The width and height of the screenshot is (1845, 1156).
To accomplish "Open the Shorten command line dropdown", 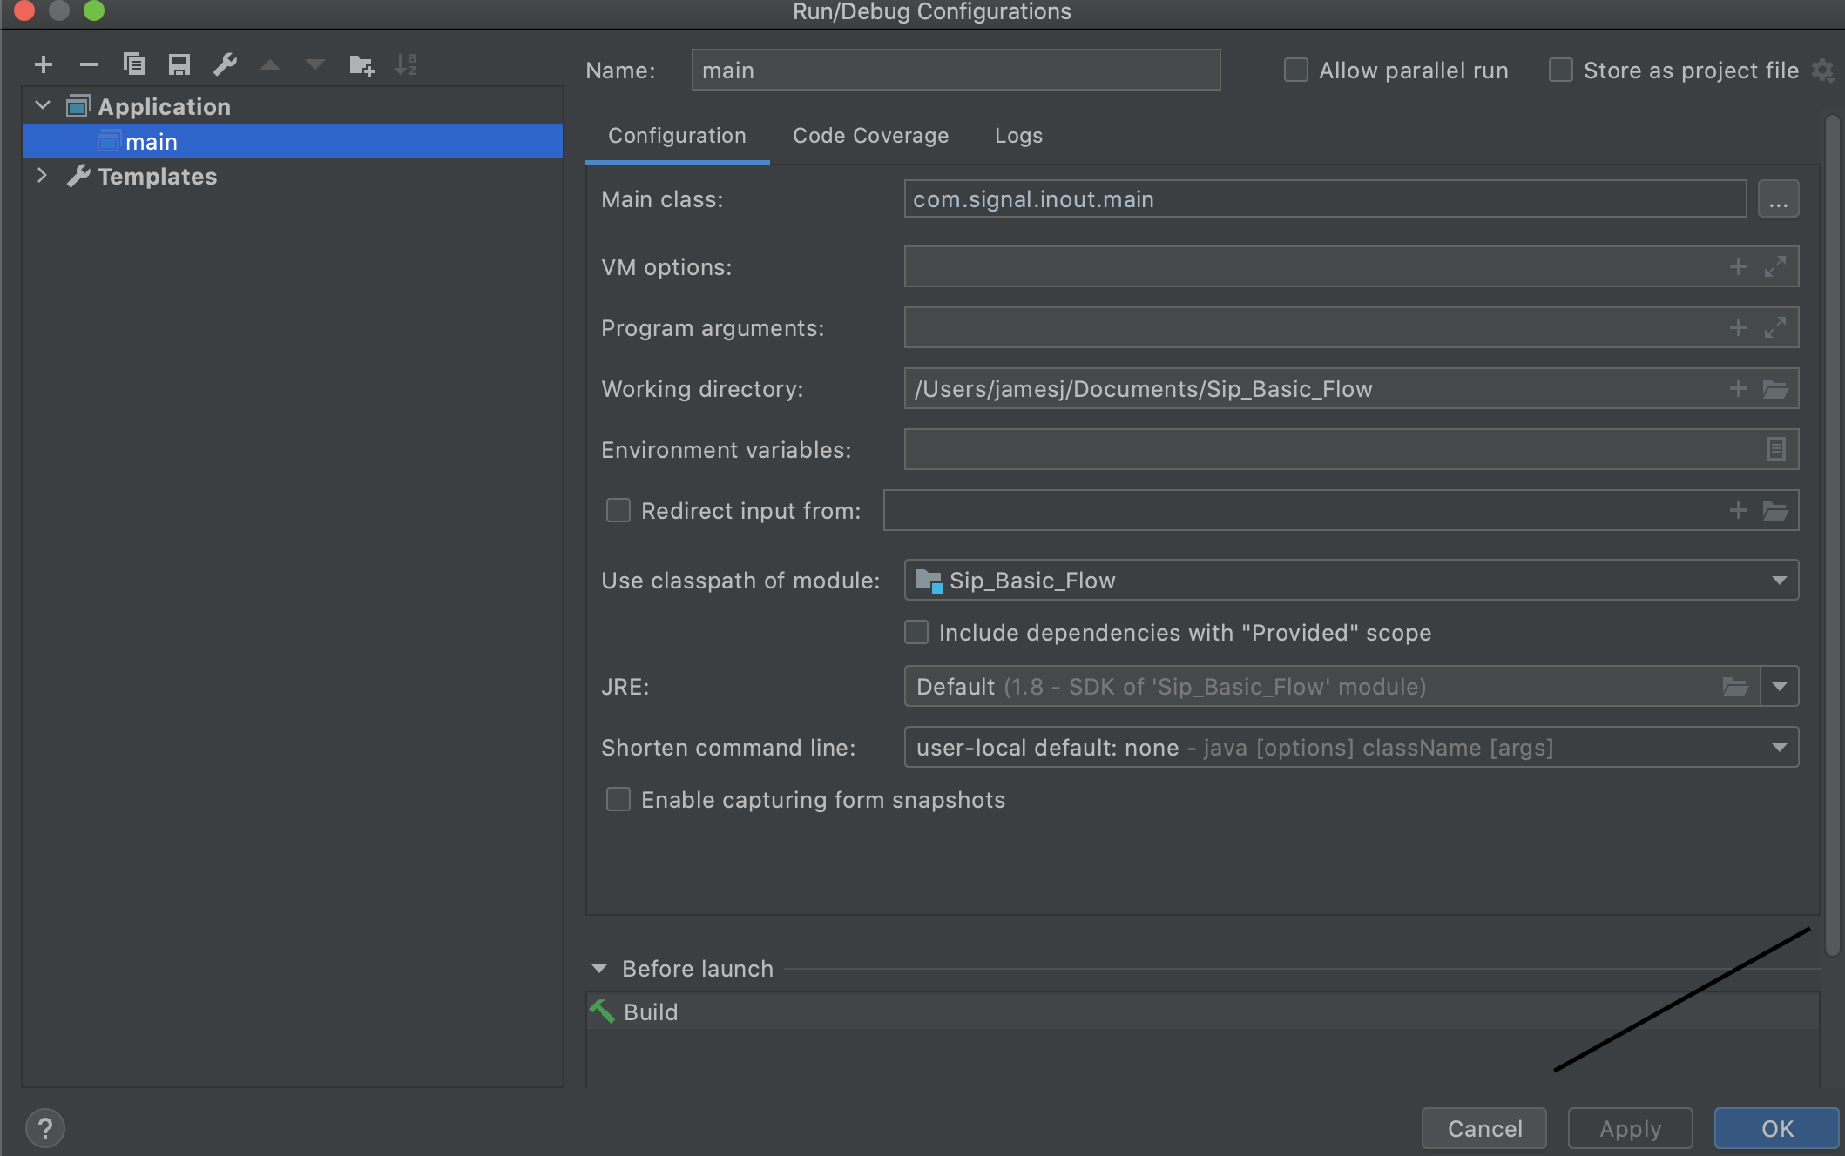I will pos(1780,747).
